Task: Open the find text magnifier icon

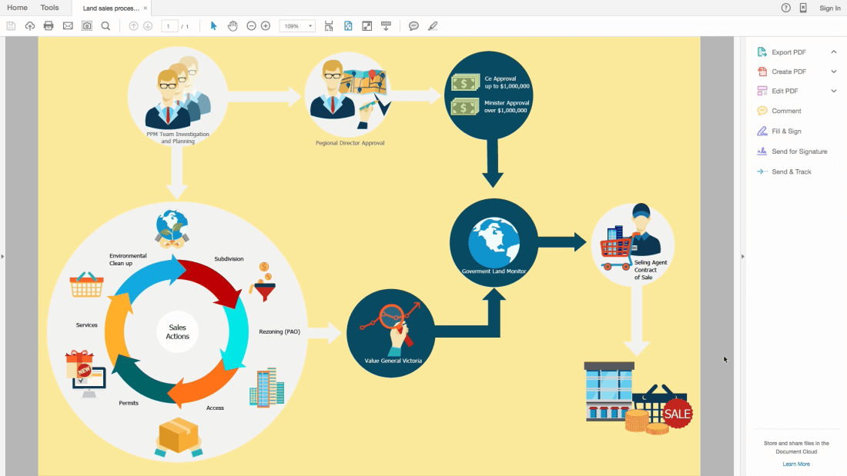Action: point(106,26)
